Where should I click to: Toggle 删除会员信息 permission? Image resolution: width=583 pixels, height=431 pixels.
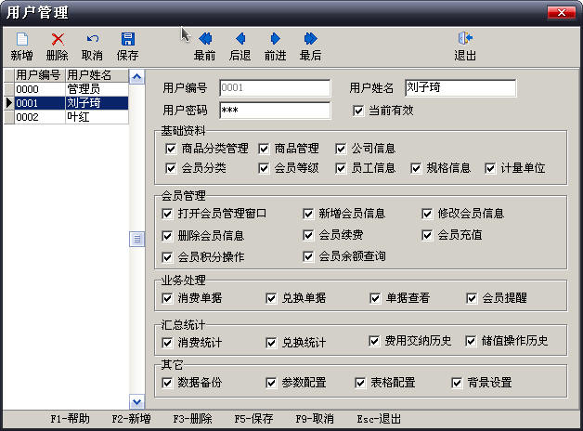coord(167,236)
